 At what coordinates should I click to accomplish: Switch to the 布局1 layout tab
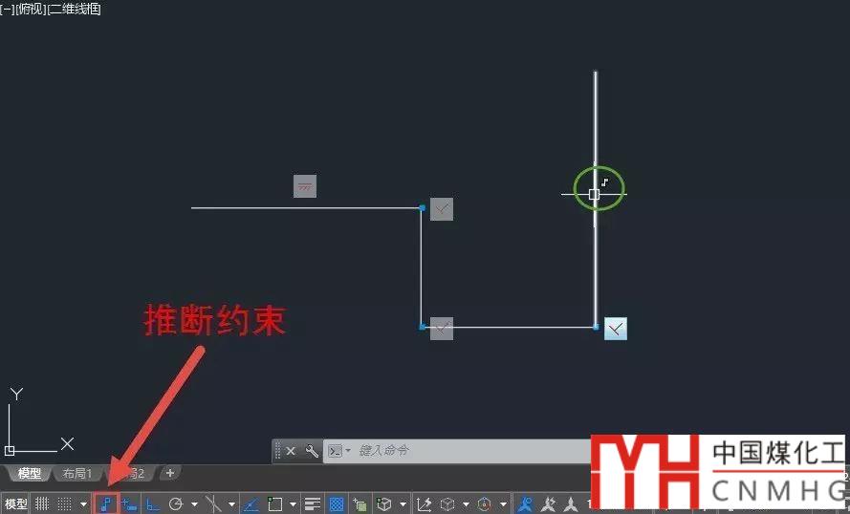[x=77, y=473]
